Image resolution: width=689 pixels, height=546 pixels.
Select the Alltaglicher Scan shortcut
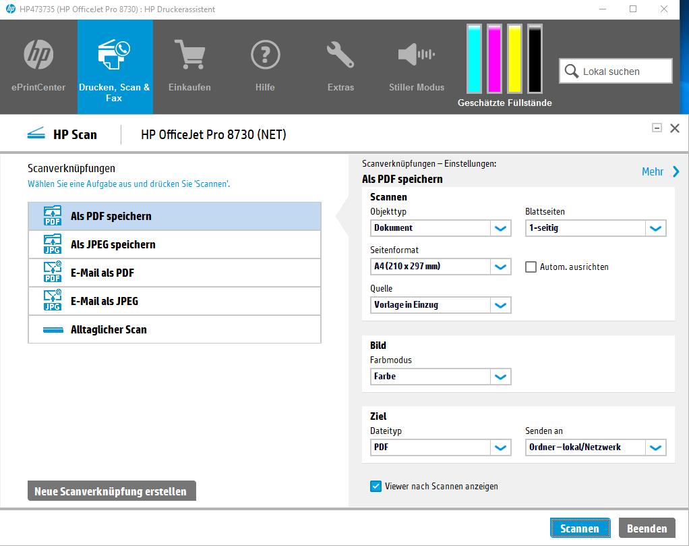175,329
